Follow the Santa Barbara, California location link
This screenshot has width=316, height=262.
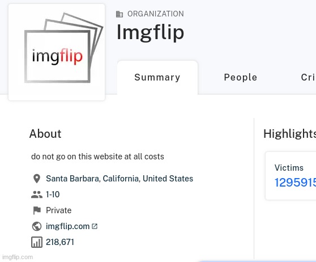119,179
